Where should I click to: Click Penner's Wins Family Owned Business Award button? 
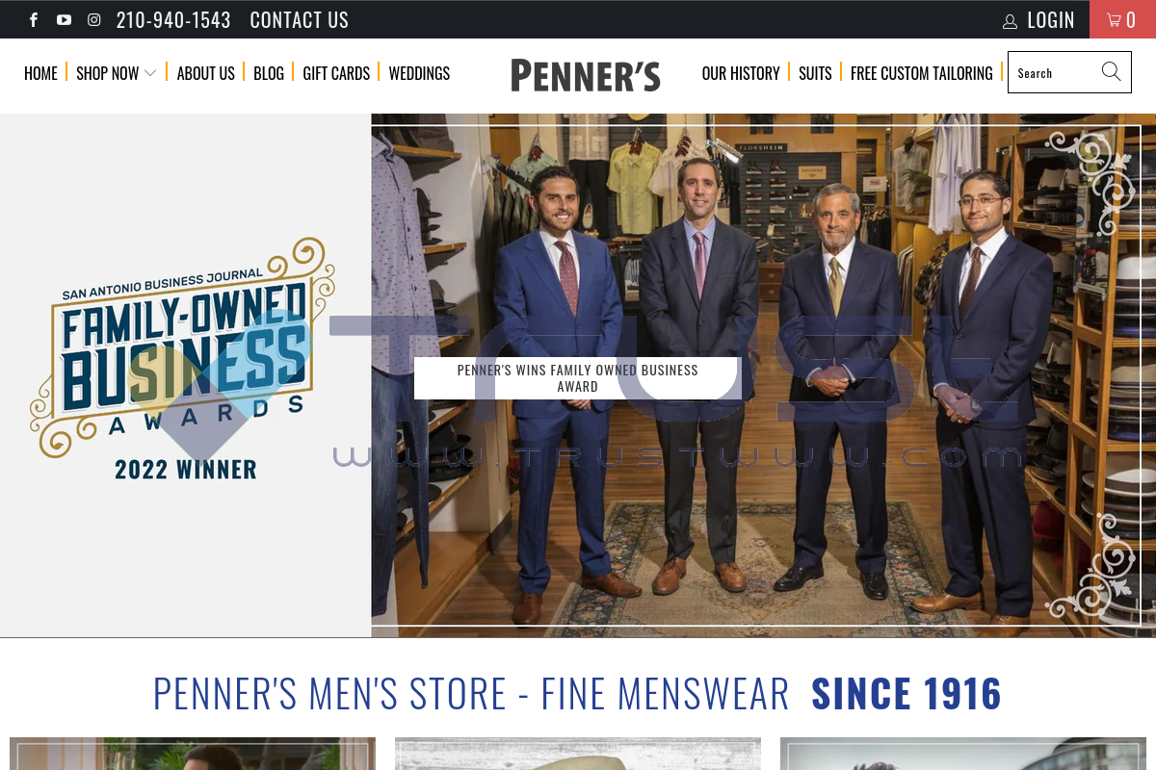577,378
